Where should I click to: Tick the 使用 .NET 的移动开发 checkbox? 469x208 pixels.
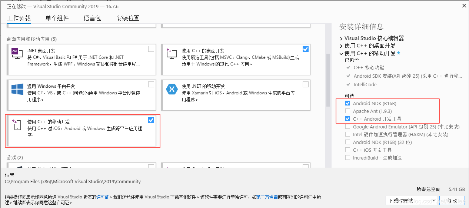point(306,84)
